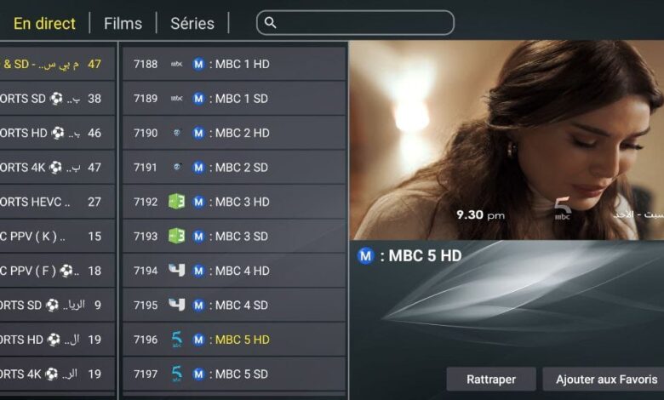Select the MBC 1 HD channel logo
The width and height of the screenshot is (664, 400).
coord(176,64)
